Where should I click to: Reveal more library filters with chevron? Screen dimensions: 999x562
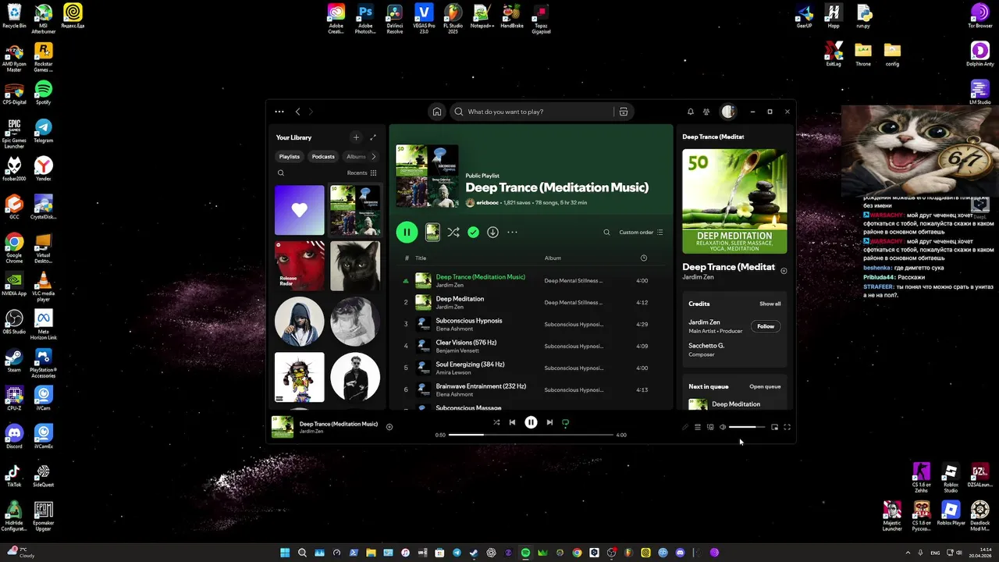(x=373, y=156)
